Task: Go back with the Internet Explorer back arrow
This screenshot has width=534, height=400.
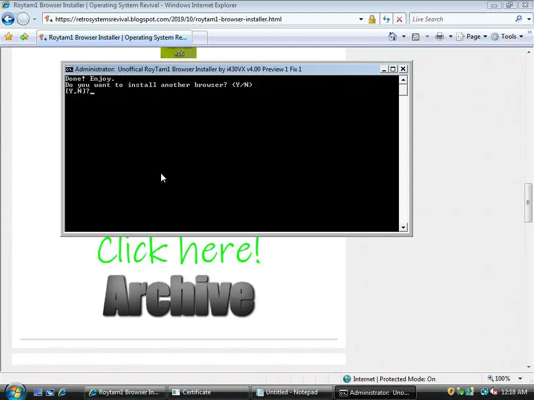Action: tap(8, 19)
